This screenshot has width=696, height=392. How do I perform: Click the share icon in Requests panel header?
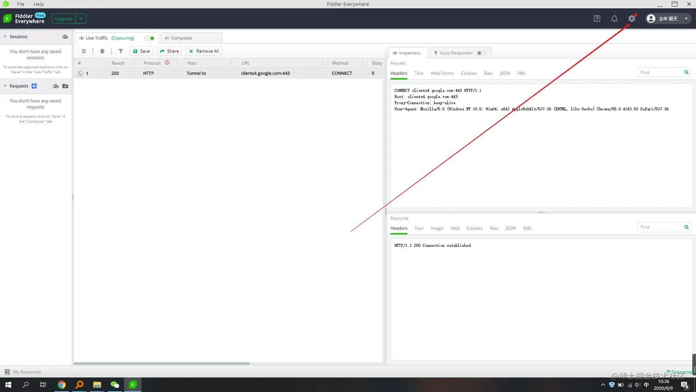coord(56,86)
